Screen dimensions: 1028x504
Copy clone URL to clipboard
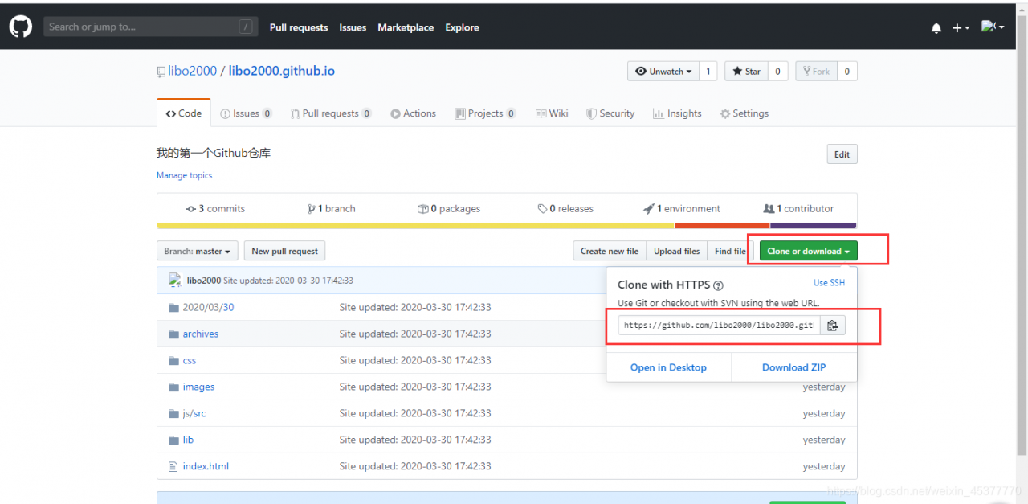click(832, 326)
